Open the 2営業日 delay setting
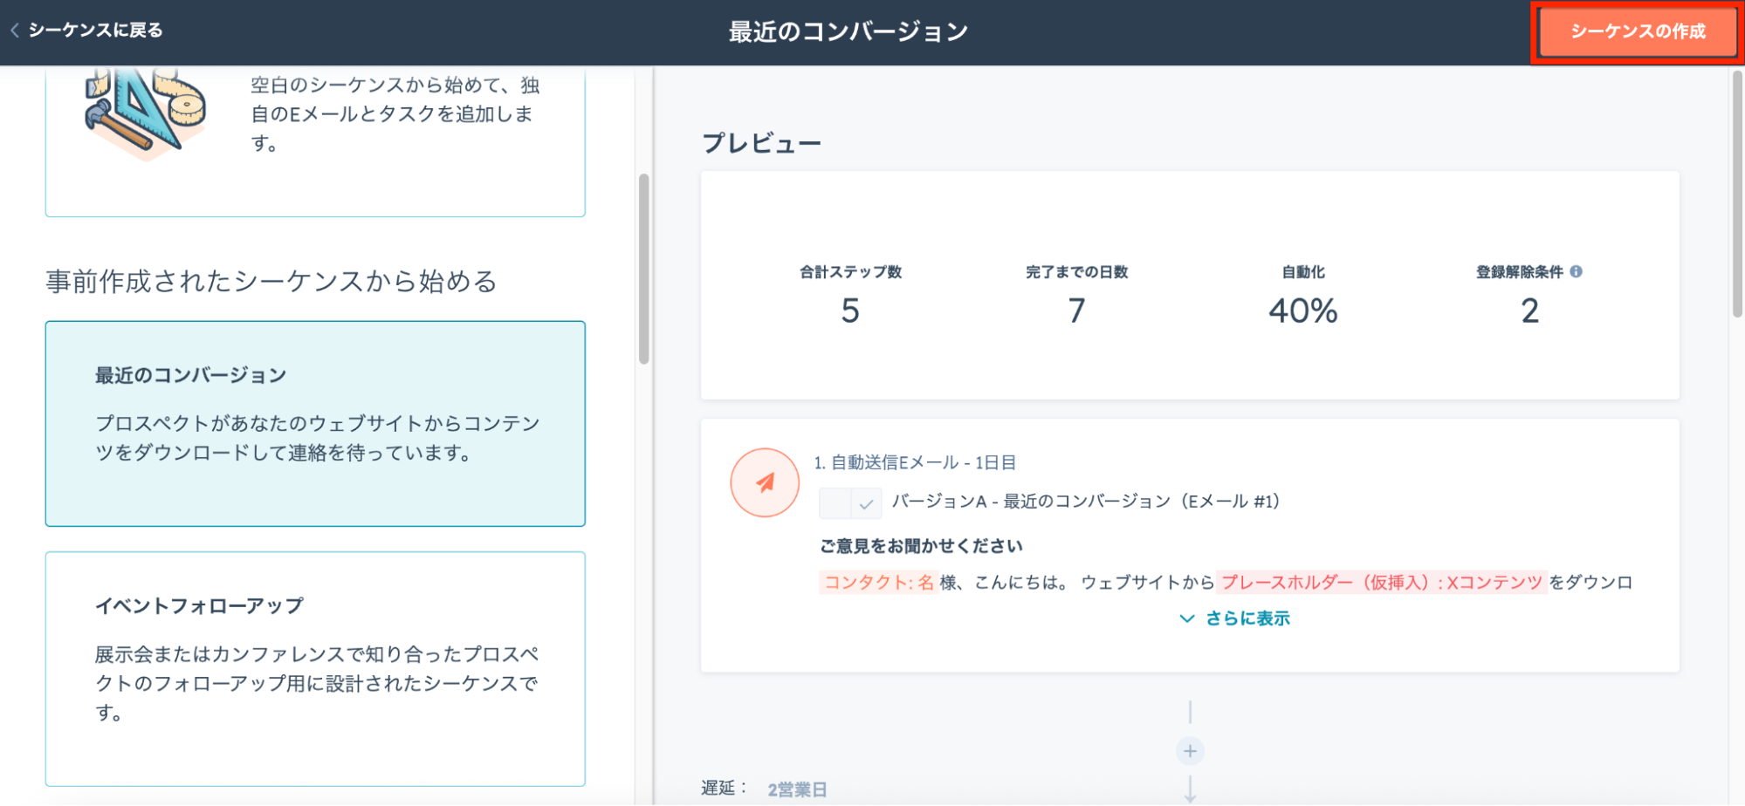1745x806 pixels. point(796,789)
